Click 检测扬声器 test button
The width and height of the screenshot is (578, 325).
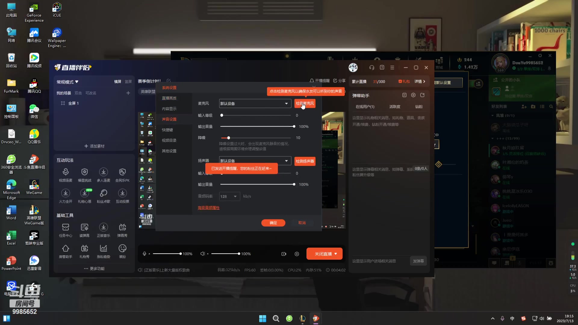[x=305, y=161]
